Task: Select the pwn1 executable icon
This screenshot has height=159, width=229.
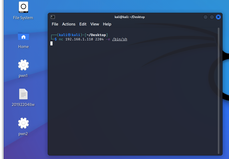Action: click(x=23, y=65)
